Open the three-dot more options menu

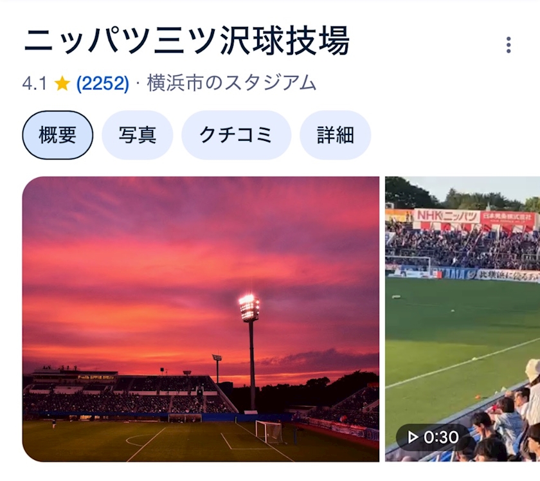(x=509, y=45)
